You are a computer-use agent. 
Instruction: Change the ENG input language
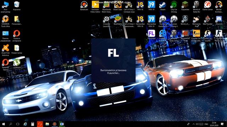click(206, 124)
